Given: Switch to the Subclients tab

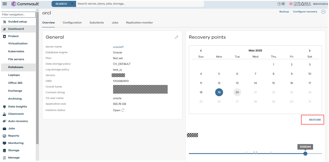Looking at the screenshot, I should tap(97, 23).
